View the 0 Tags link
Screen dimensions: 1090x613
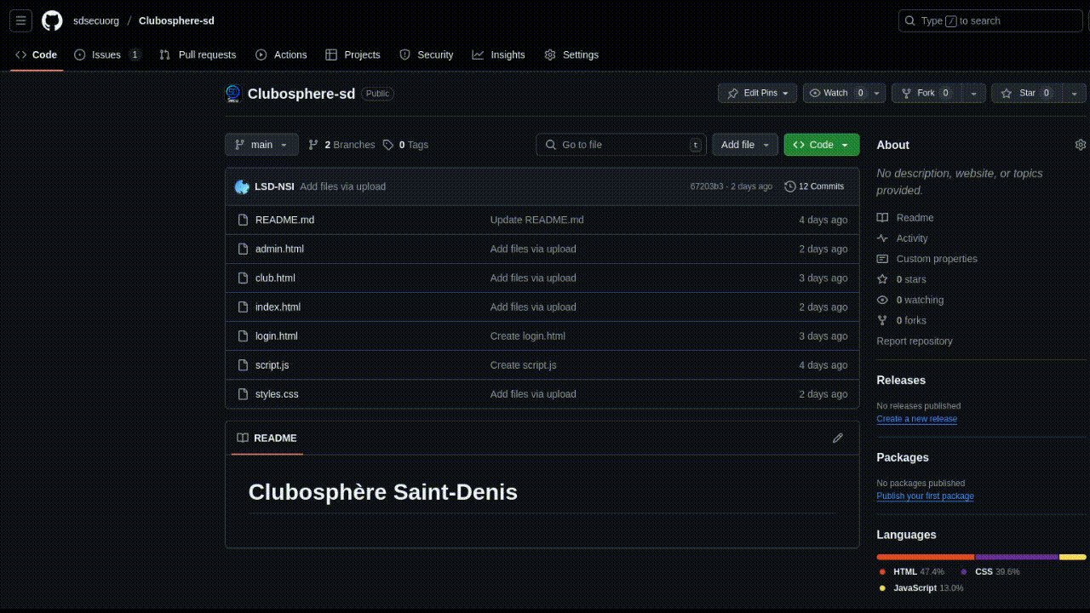pos(405,145)
